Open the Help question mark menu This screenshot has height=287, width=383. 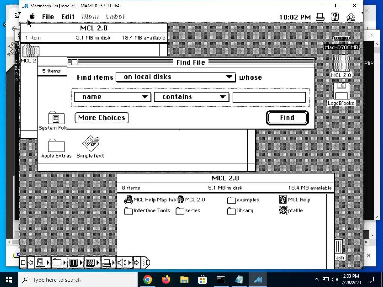click(x=335, y=17)
